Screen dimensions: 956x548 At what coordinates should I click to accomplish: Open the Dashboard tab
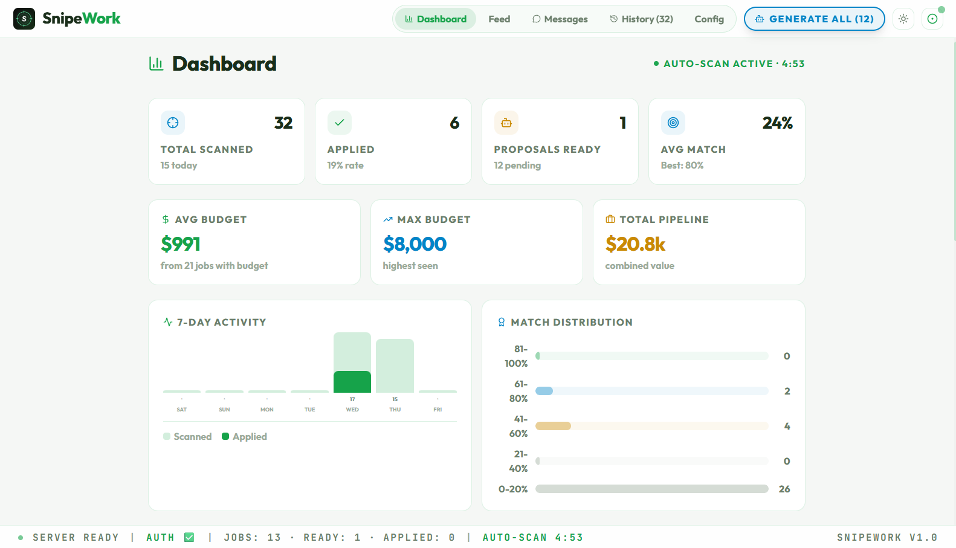(x=436, y=19)
